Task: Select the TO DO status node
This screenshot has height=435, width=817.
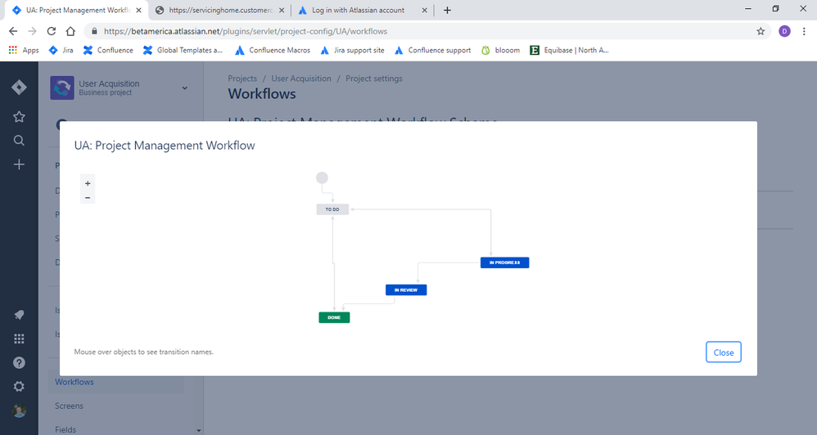Action: click(332, 209)
